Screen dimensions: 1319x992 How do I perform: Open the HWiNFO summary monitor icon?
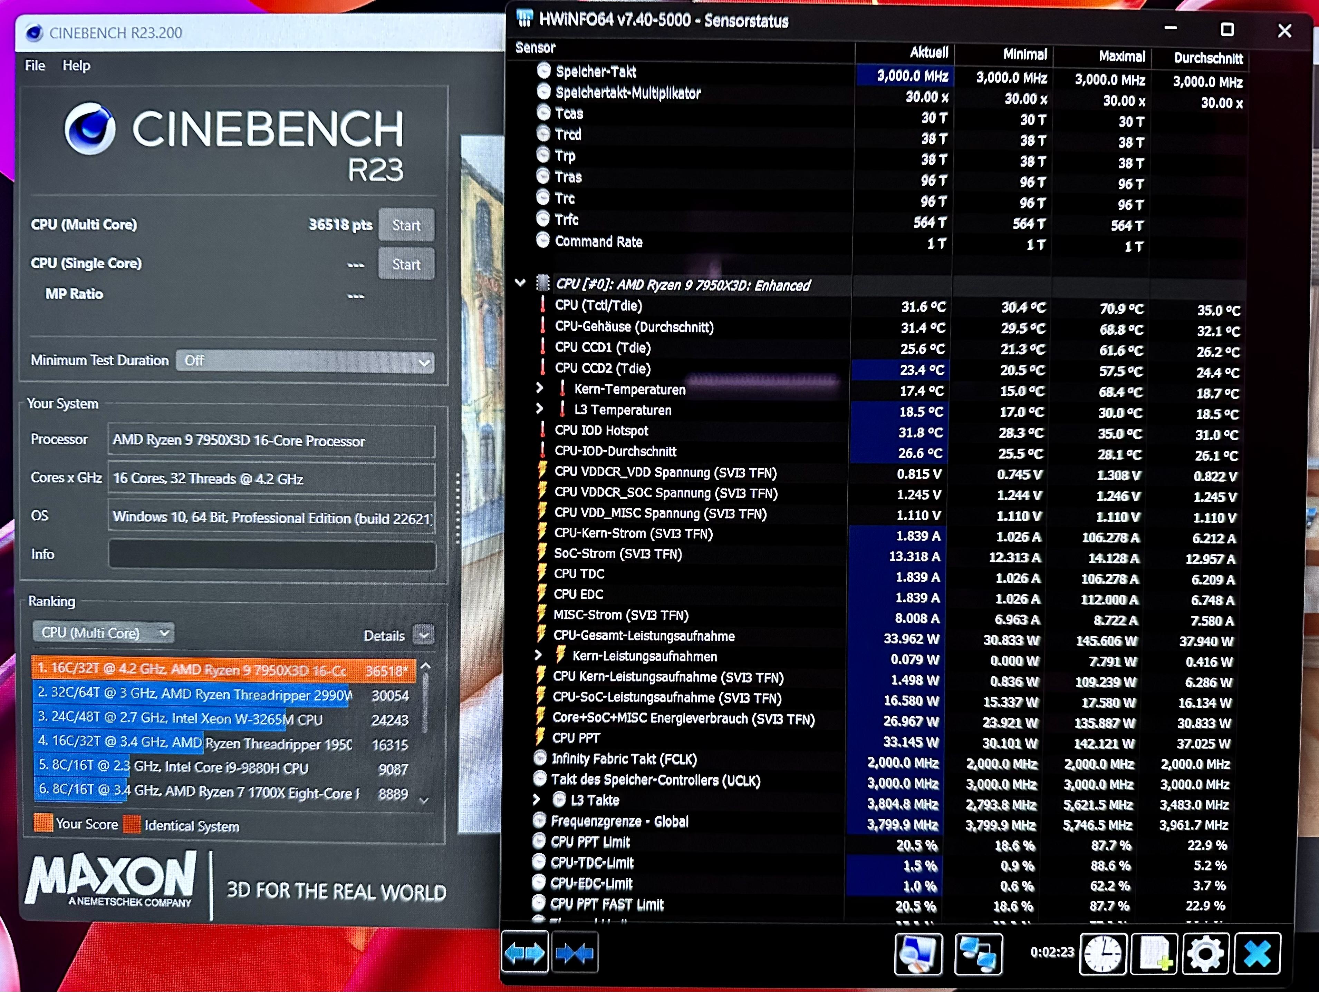(x=918, y=953)
